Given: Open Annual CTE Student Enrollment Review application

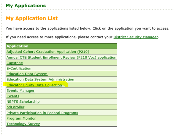Looking at the screenshot, I should [x=61, y=57].
